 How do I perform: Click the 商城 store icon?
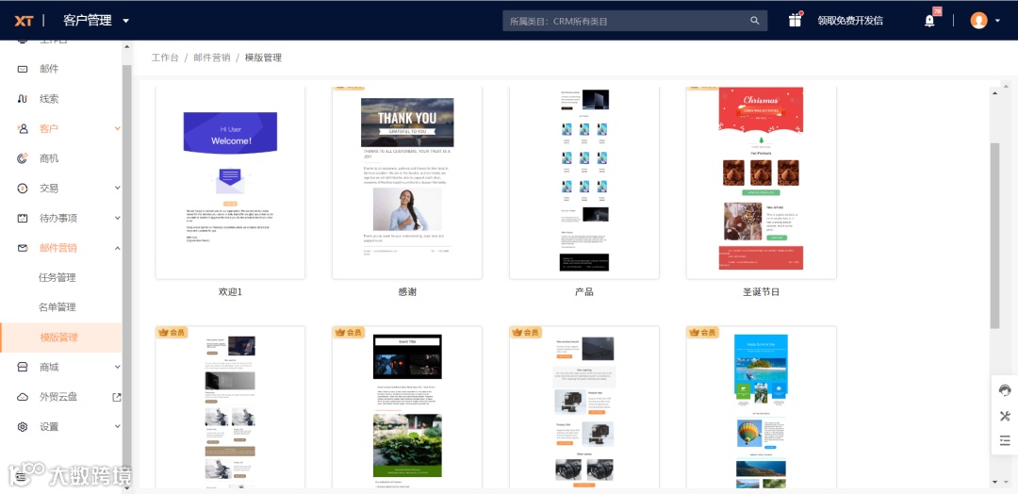23,368
